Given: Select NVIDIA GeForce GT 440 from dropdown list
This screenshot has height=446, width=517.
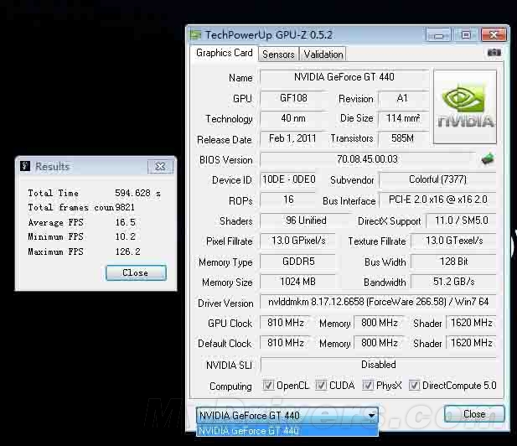Looking at the screenshot, I should 287,431.
